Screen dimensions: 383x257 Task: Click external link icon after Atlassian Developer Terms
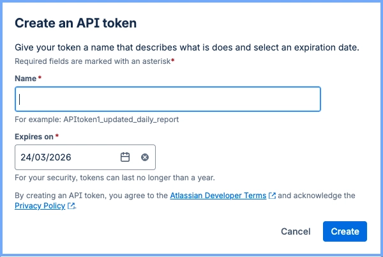tap(273, 196)
